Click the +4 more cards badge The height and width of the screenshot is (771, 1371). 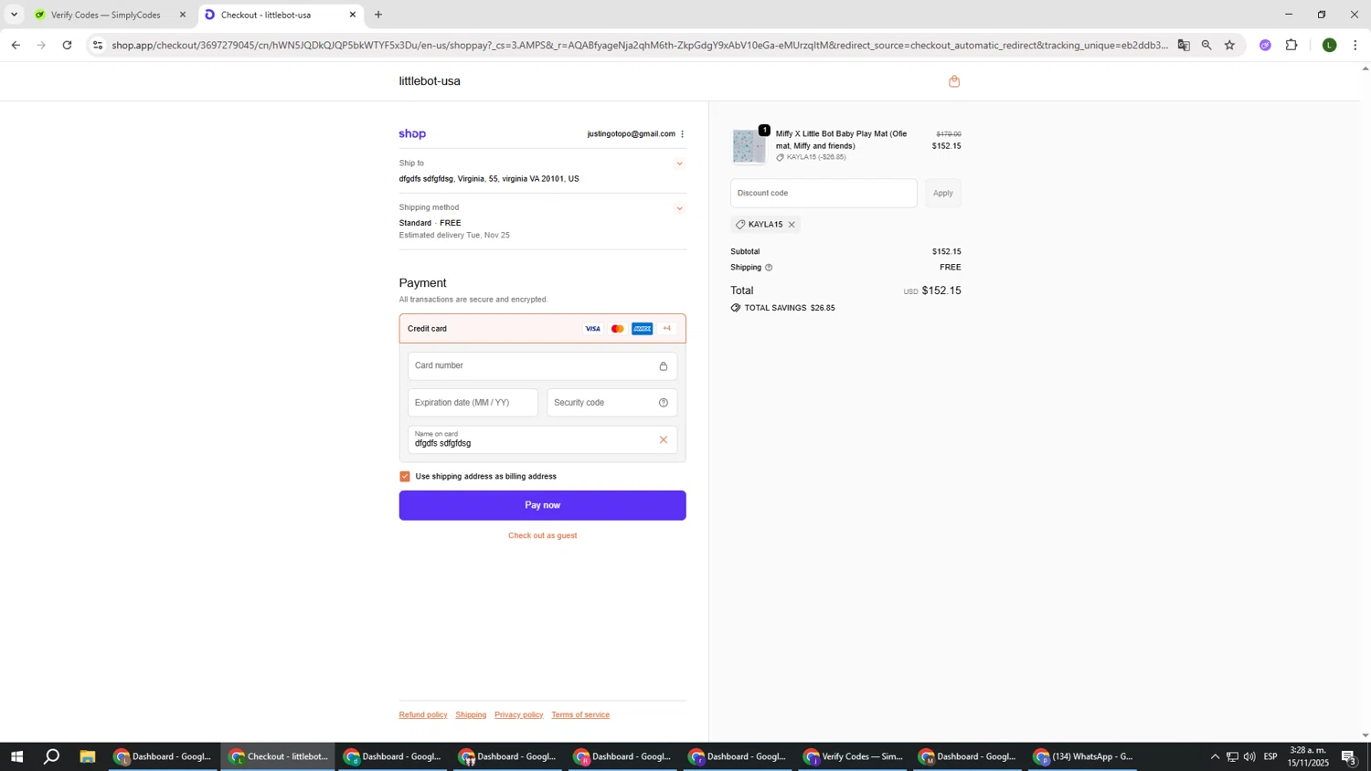666,329
